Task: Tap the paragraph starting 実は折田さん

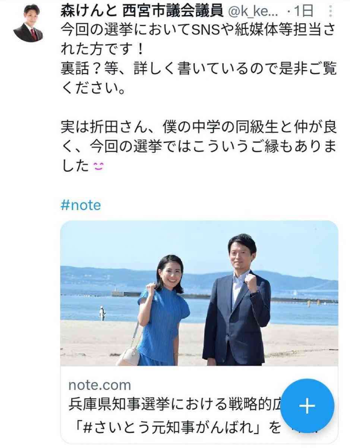Action: [198, 147]
